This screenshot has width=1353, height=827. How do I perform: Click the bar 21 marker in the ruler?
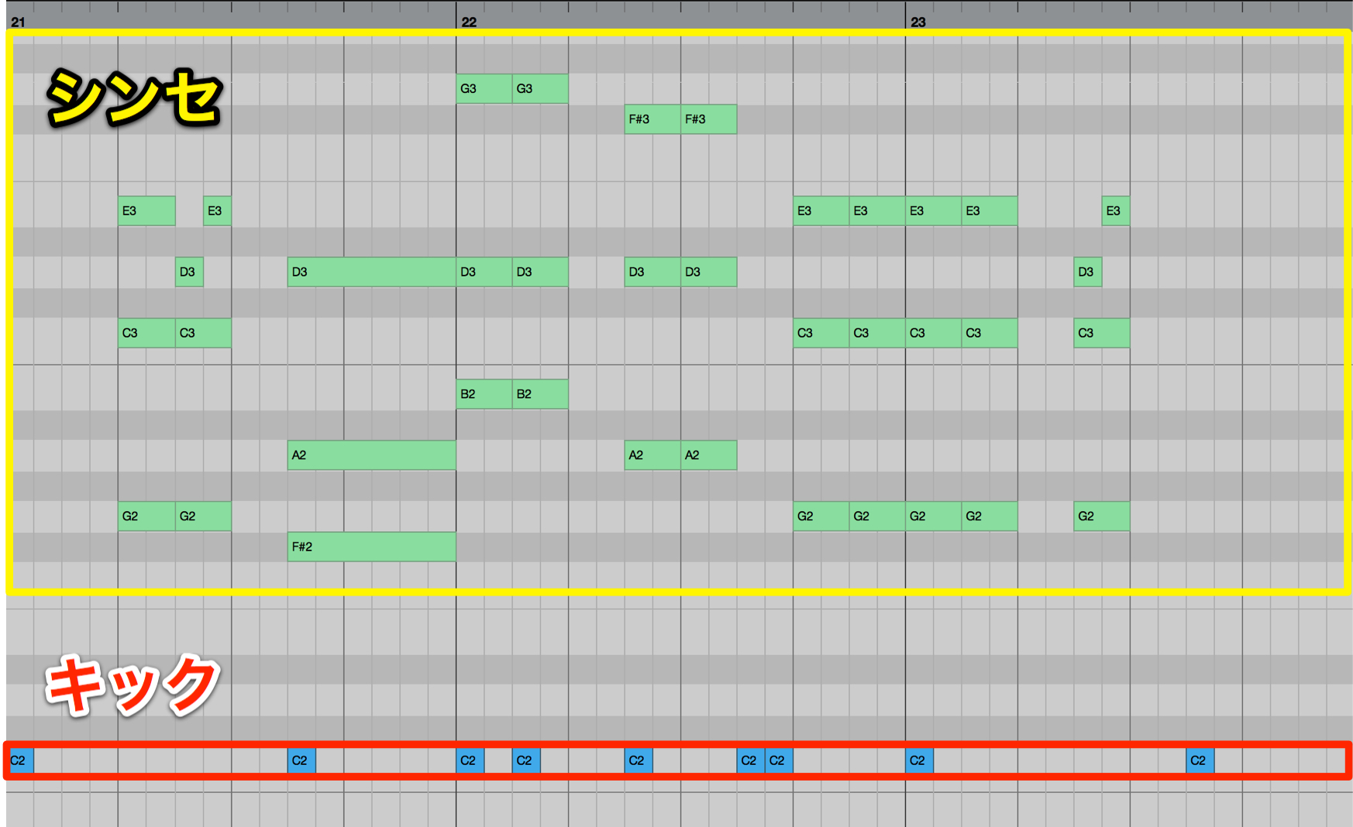[x=18, y=22]
